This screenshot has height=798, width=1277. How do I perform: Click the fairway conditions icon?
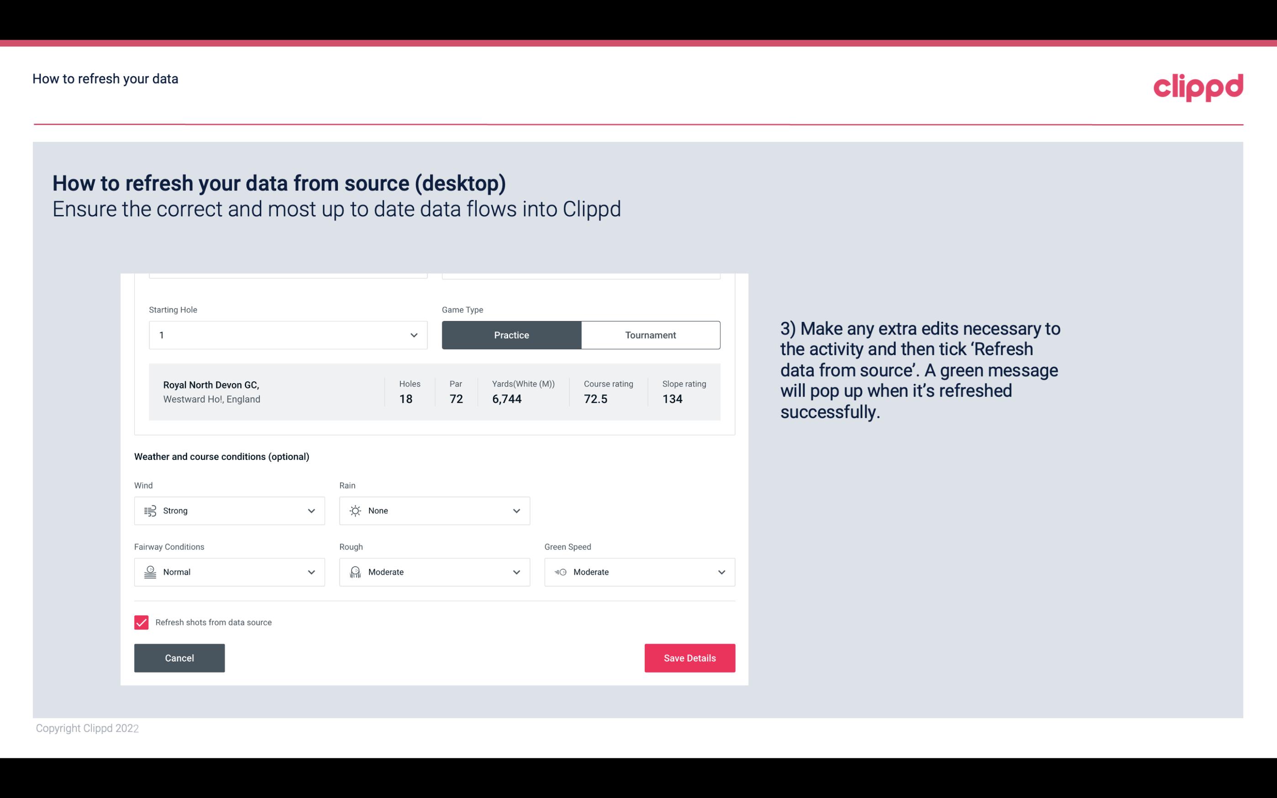click(149, 572)
